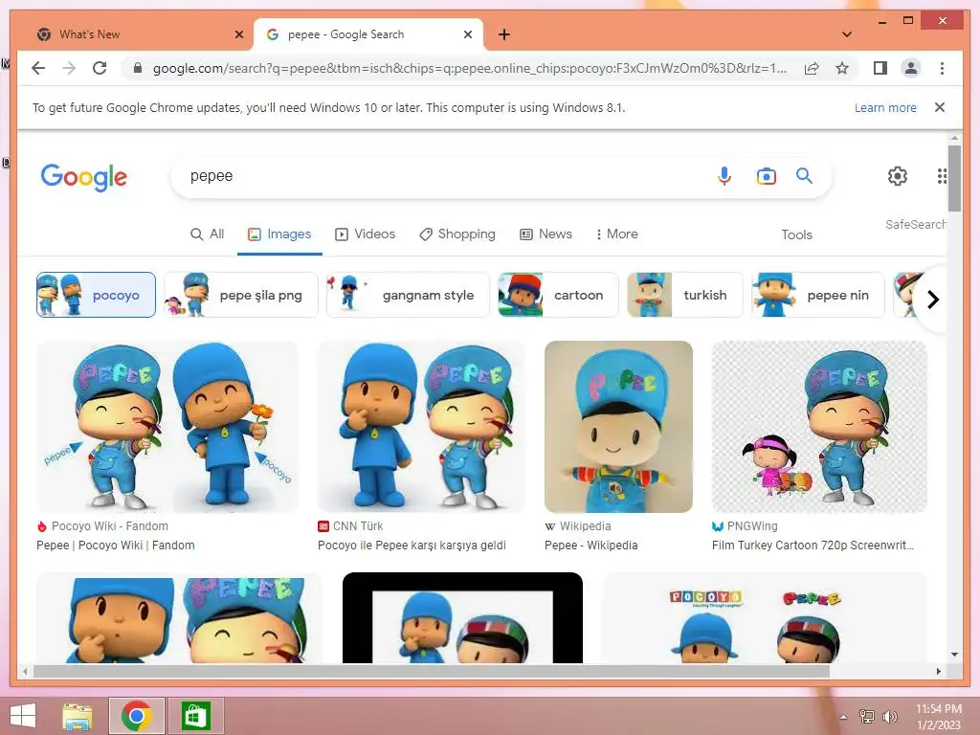Image resolution: width=980 pixels, height=735 pixels.
Task: Share this page using share icon
Action: [812, 68]
